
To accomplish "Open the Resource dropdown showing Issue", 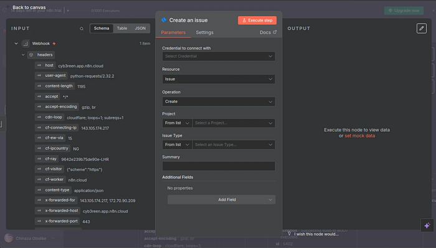I will point(219,79).
